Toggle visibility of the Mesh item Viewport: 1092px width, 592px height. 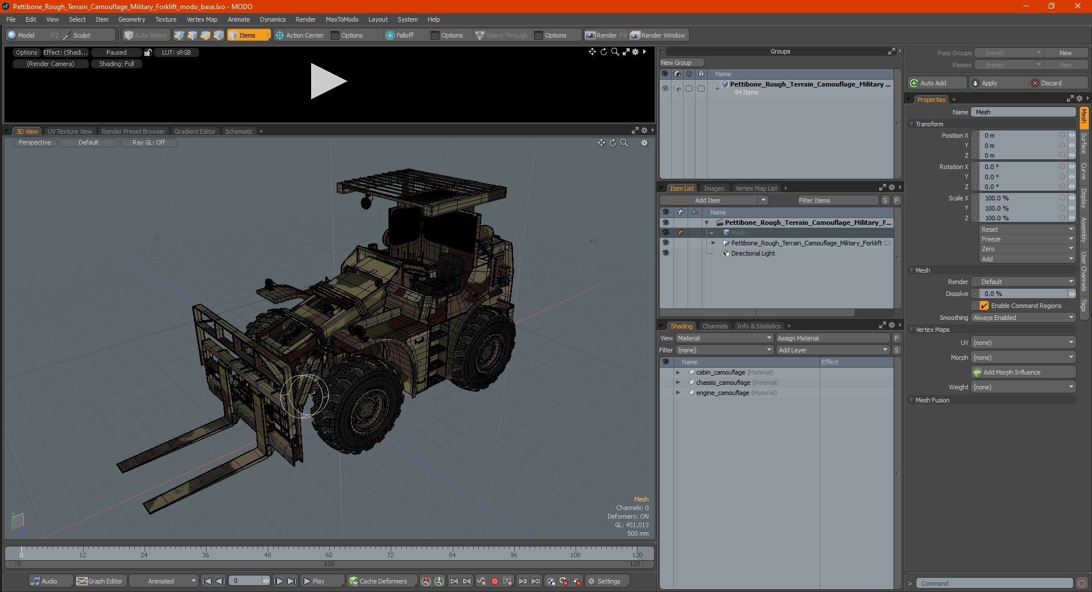tap(665, 232)
